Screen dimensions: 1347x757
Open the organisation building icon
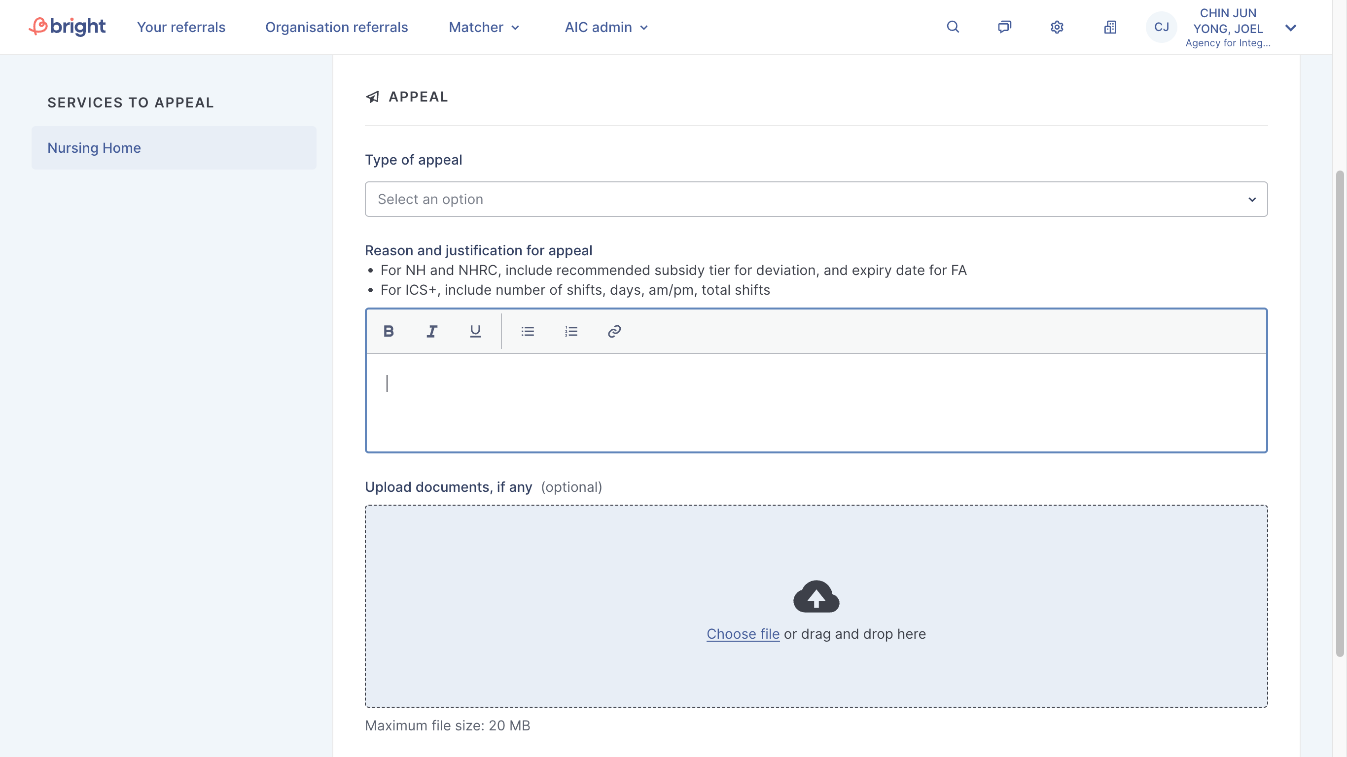coord(1110,27)
